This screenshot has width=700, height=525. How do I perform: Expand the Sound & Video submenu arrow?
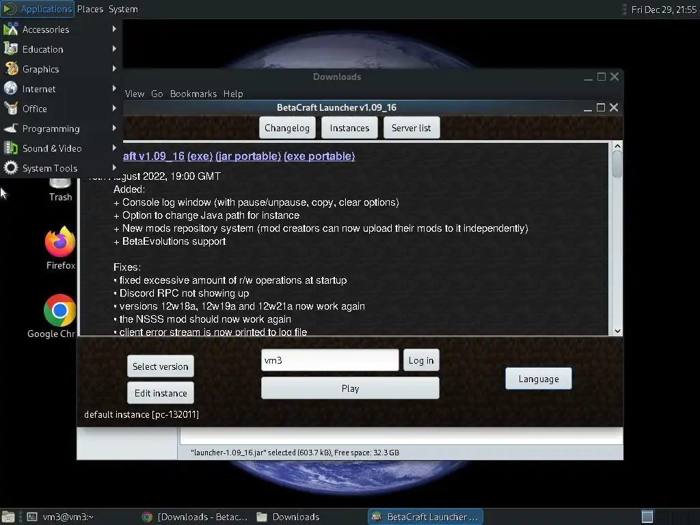coord(114,148)
